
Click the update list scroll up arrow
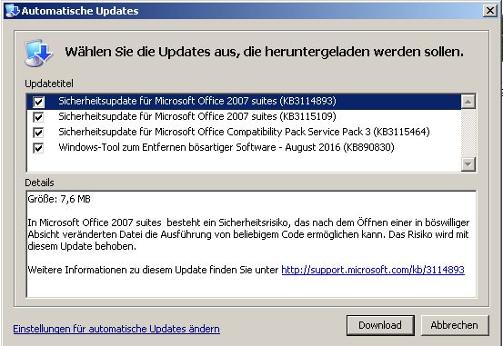pyautogui.click(x=468, y=102)
